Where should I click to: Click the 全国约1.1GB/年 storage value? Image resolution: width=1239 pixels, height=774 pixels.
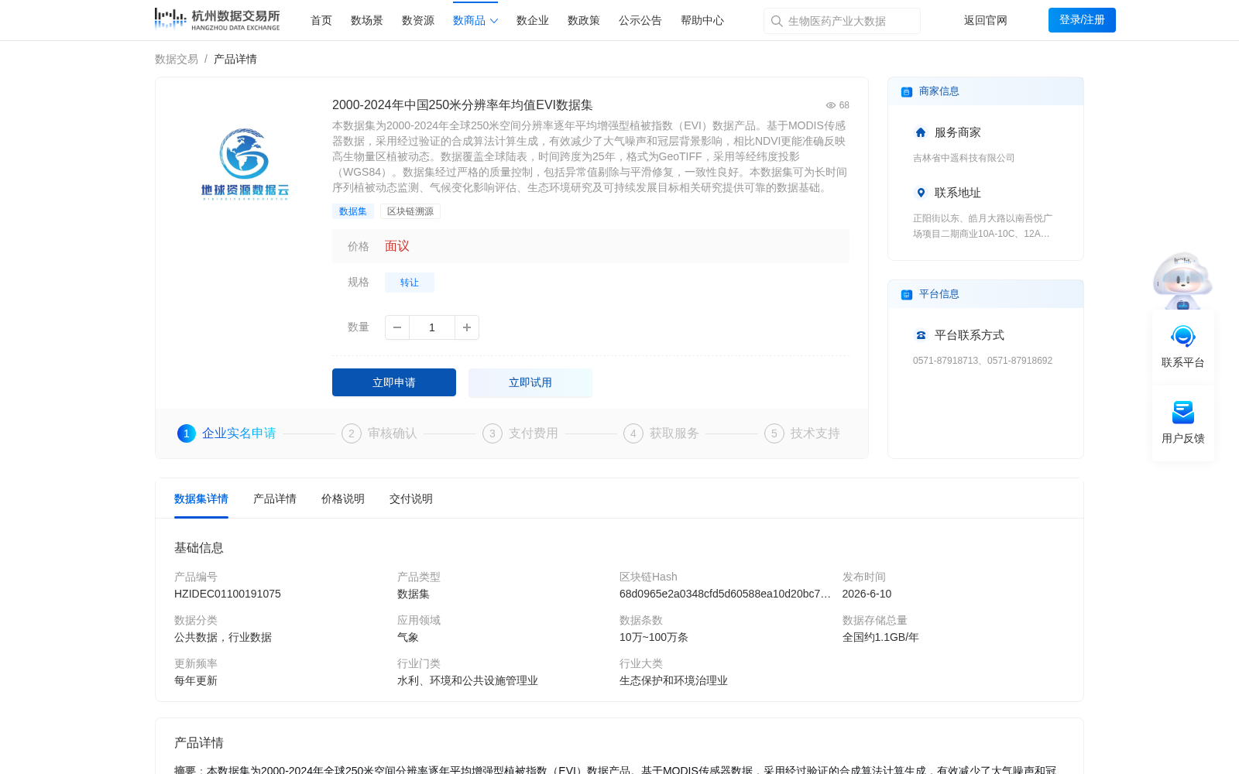tap(880, 637)
